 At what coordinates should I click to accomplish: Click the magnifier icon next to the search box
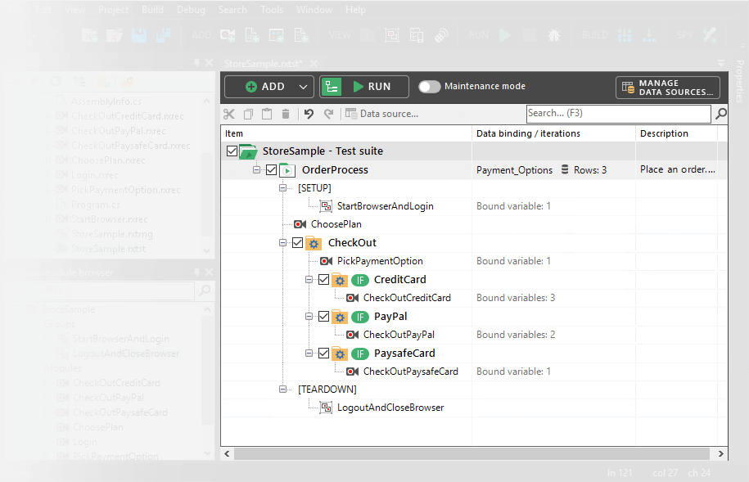pyautogui.click(x=720, y=114)
